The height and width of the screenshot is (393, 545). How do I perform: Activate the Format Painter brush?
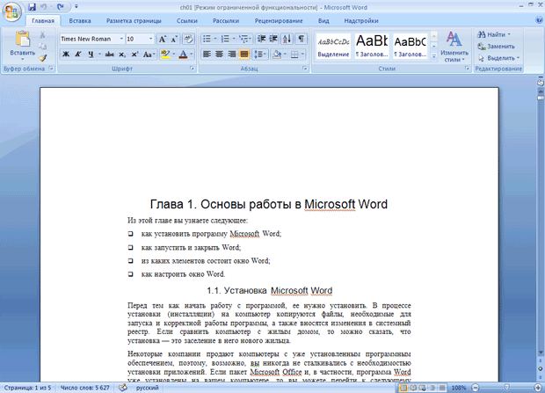click(42, 57)
